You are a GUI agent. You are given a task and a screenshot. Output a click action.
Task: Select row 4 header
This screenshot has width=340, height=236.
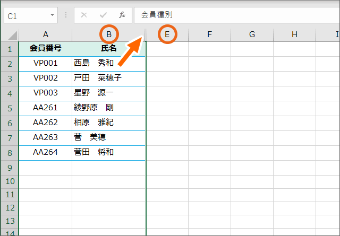pos(10,94)
